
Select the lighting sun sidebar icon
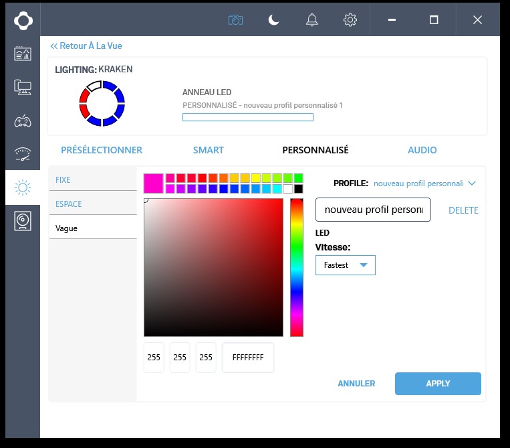pyautogui.click(x=23, y=188)
